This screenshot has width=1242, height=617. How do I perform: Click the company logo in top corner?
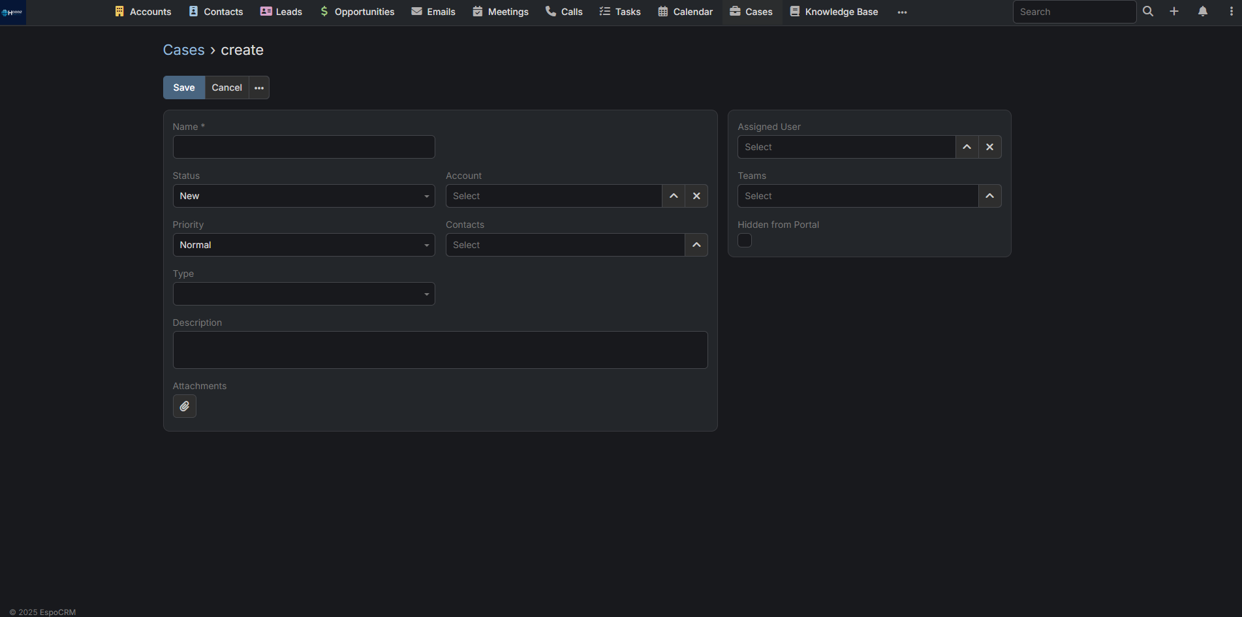(12, 12)
